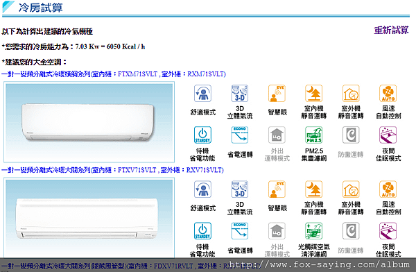The image size is (416, 272).
Task: Click the 以下為計算出建議的冷氣機種 heading text
Action: 47,31
